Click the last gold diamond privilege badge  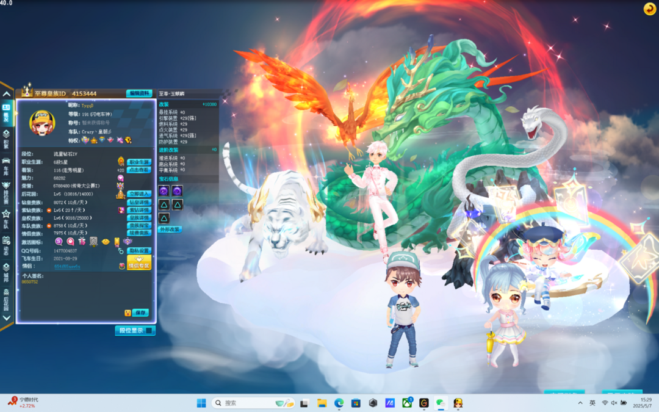128,140
